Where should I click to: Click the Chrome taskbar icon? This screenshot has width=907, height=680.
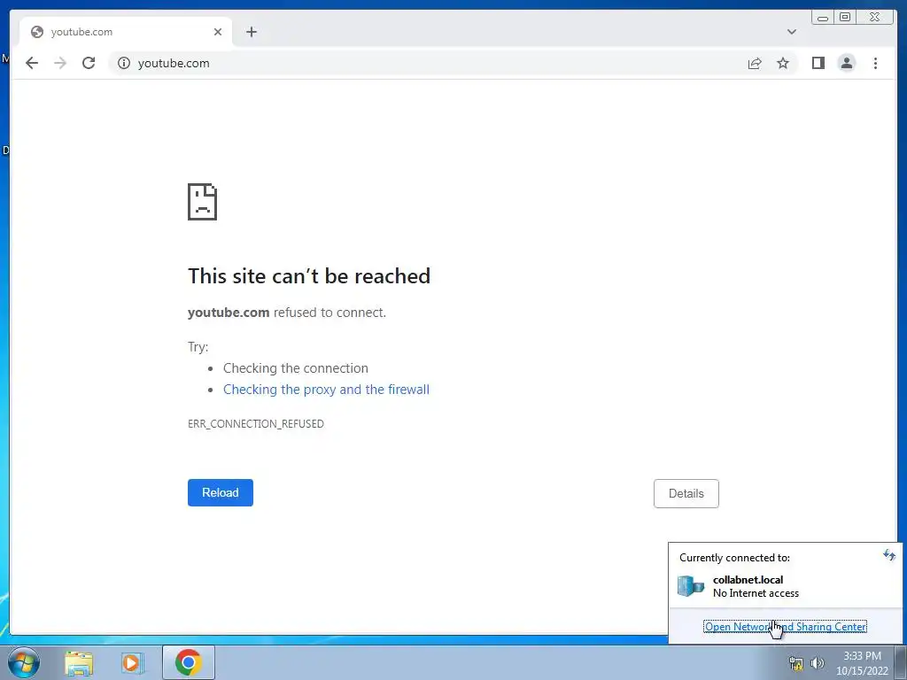[x=189, y=662]
